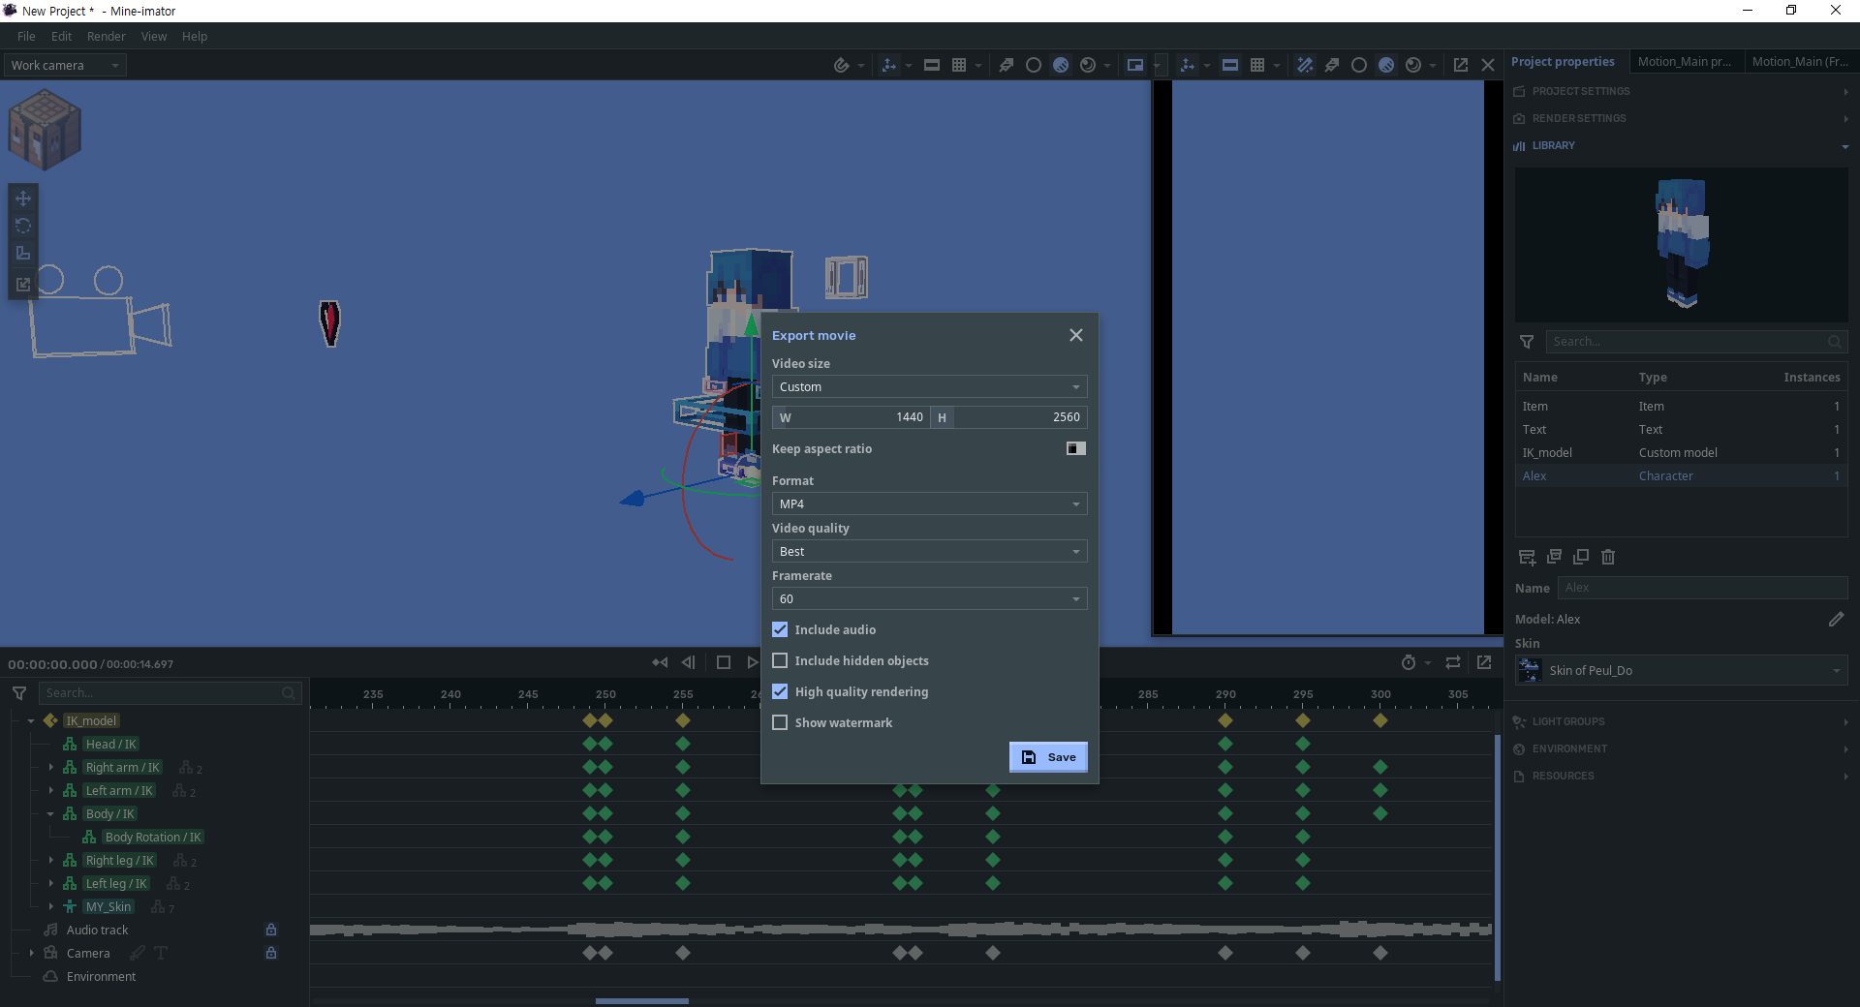Viewport: 1860px width, 1007px height.
Task: Uncheck High quality rendering checkbox
Action: click(x=780, y=691)
